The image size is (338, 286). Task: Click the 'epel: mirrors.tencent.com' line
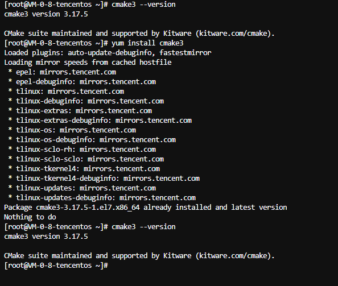click(66, 72)
